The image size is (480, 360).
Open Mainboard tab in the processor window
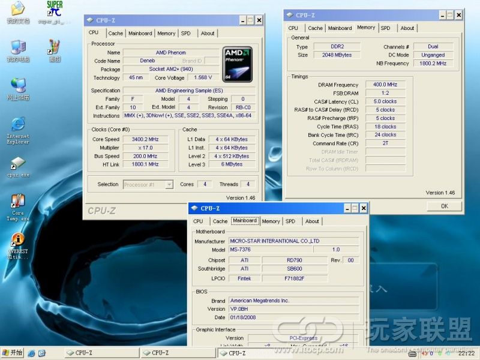140,34
